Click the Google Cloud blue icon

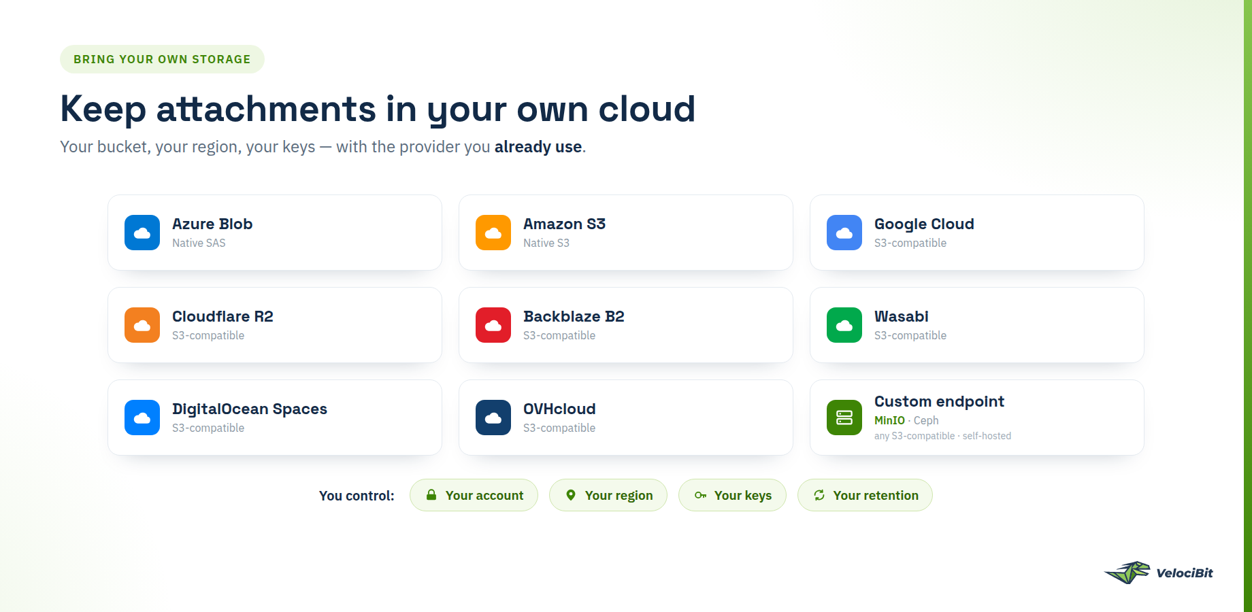[x=844, y=233]
